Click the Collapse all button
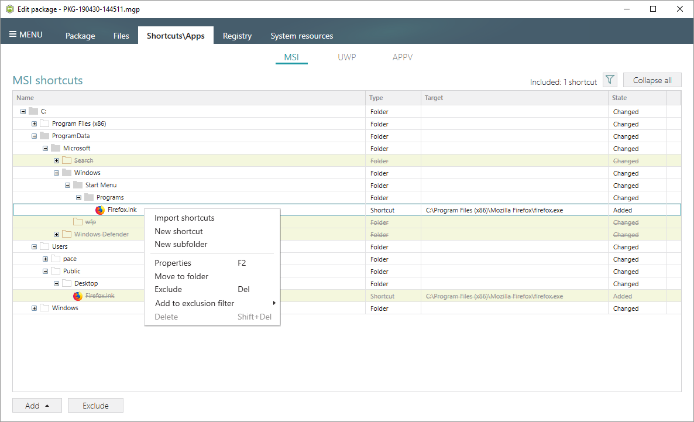The width and height of the screenshot is (694, 422). click(x=652, y=80)
